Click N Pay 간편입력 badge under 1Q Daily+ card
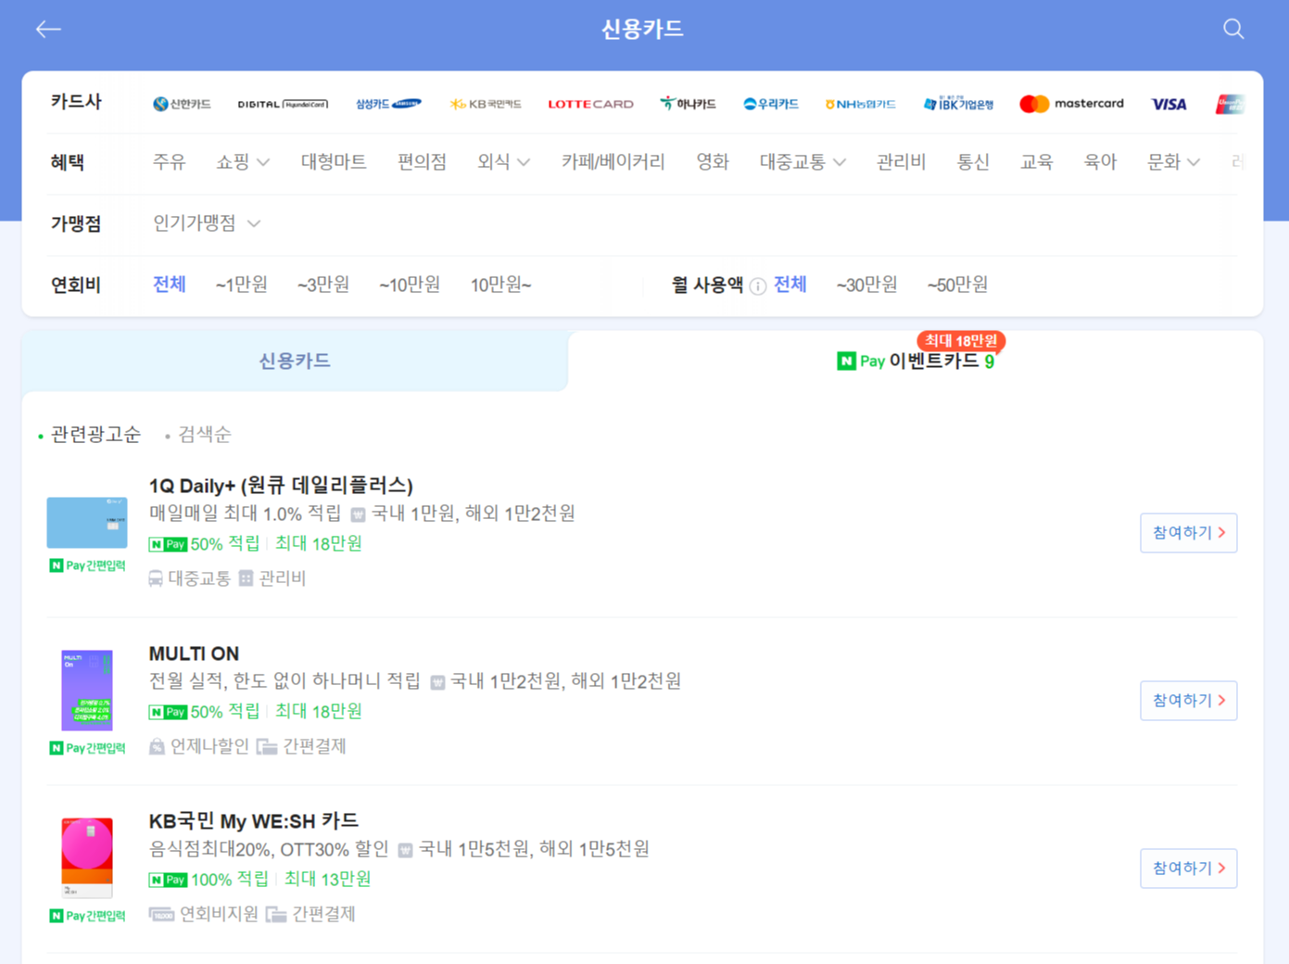This screenshot has width=1289, height=964. click(x=87, y=565)
